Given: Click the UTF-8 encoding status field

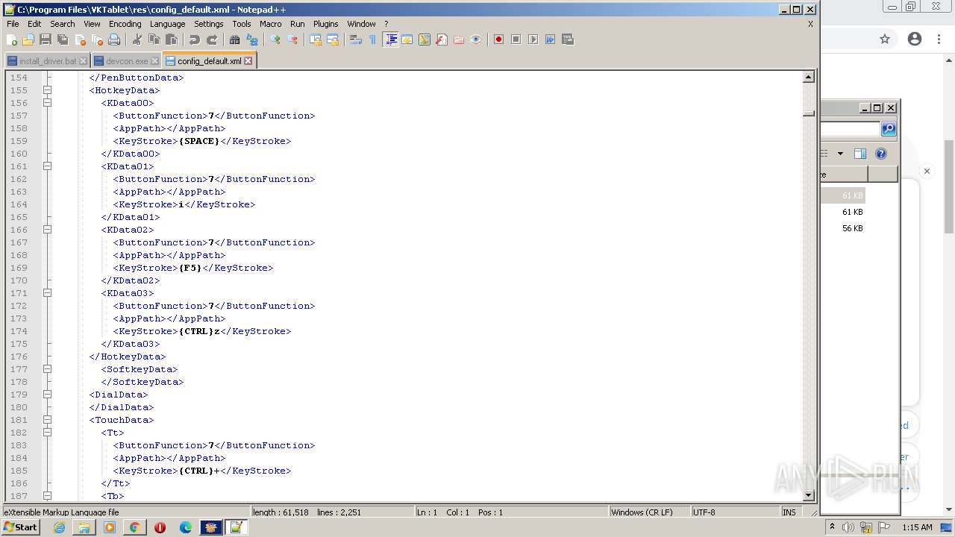Looking at the screenshot, I should [x=734, y=512].
